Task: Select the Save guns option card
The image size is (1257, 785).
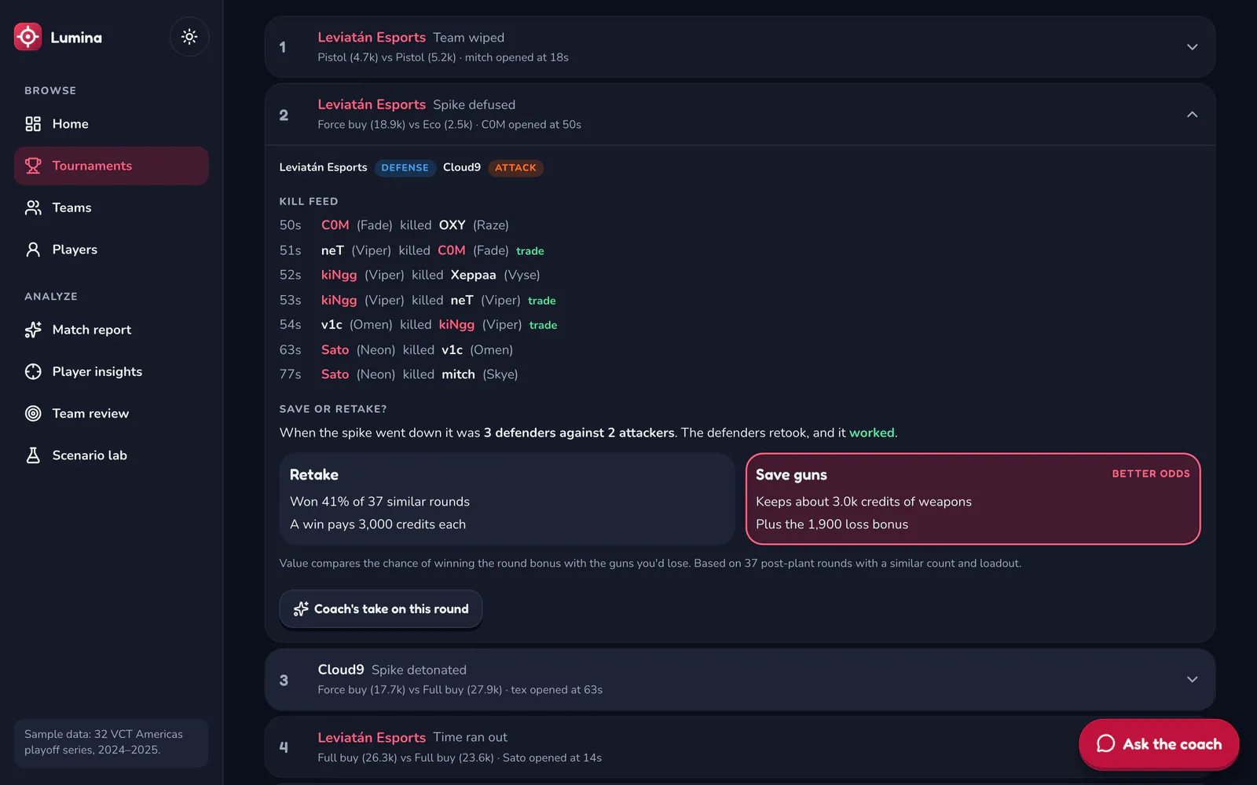Action: pyautogui.click(x=973, y=499)
